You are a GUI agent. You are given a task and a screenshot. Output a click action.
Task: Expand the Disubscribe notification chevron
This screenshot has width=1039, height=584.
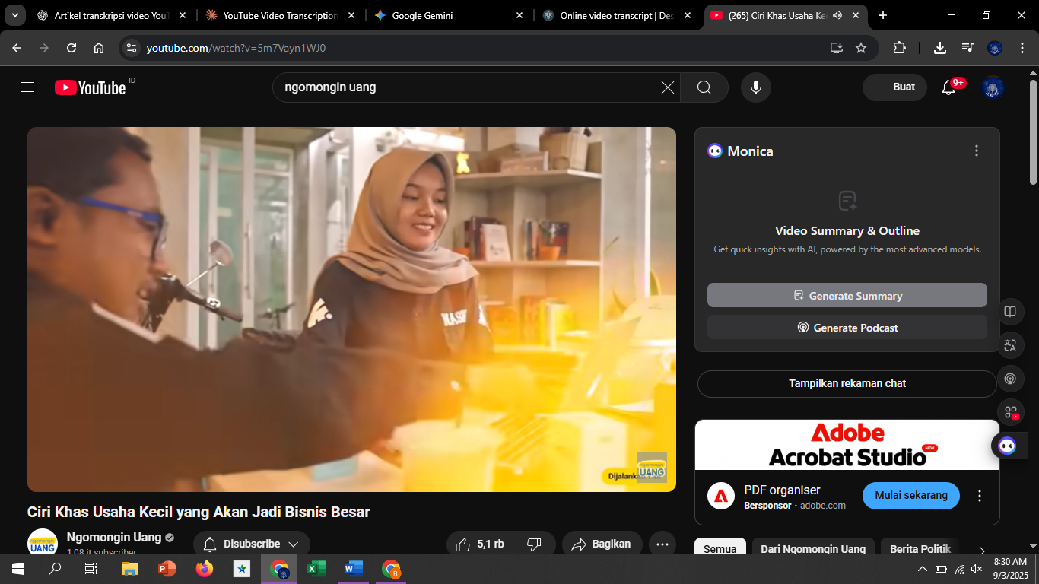coord(294,543)
